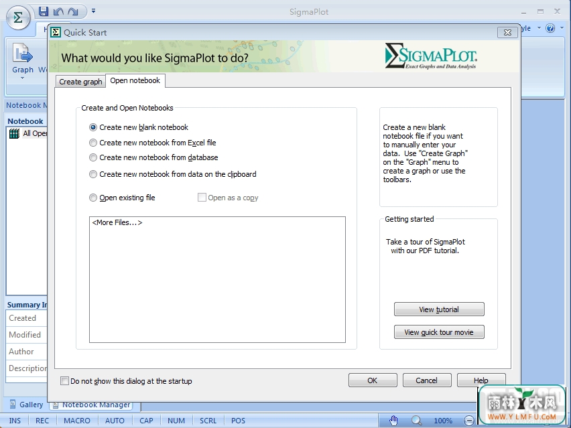
Task: Click the View tutorial button
Action: click(439, 309)
